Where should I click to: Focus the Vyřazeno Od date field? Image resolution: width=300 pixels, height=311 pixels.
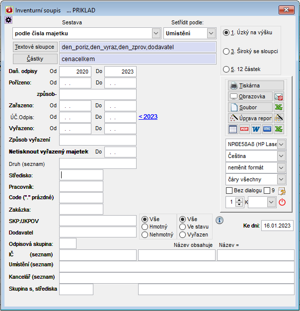coord(75,129)
